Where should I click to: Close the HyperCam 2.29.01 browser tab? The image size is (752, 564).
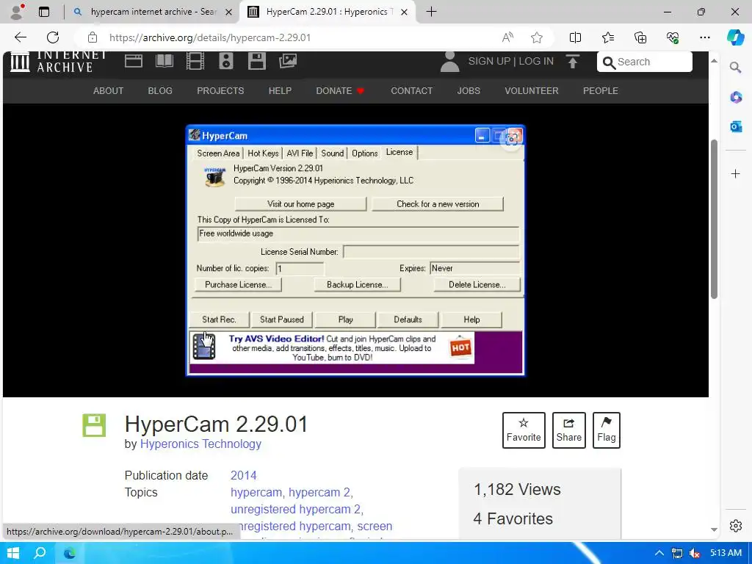point(405,12)
